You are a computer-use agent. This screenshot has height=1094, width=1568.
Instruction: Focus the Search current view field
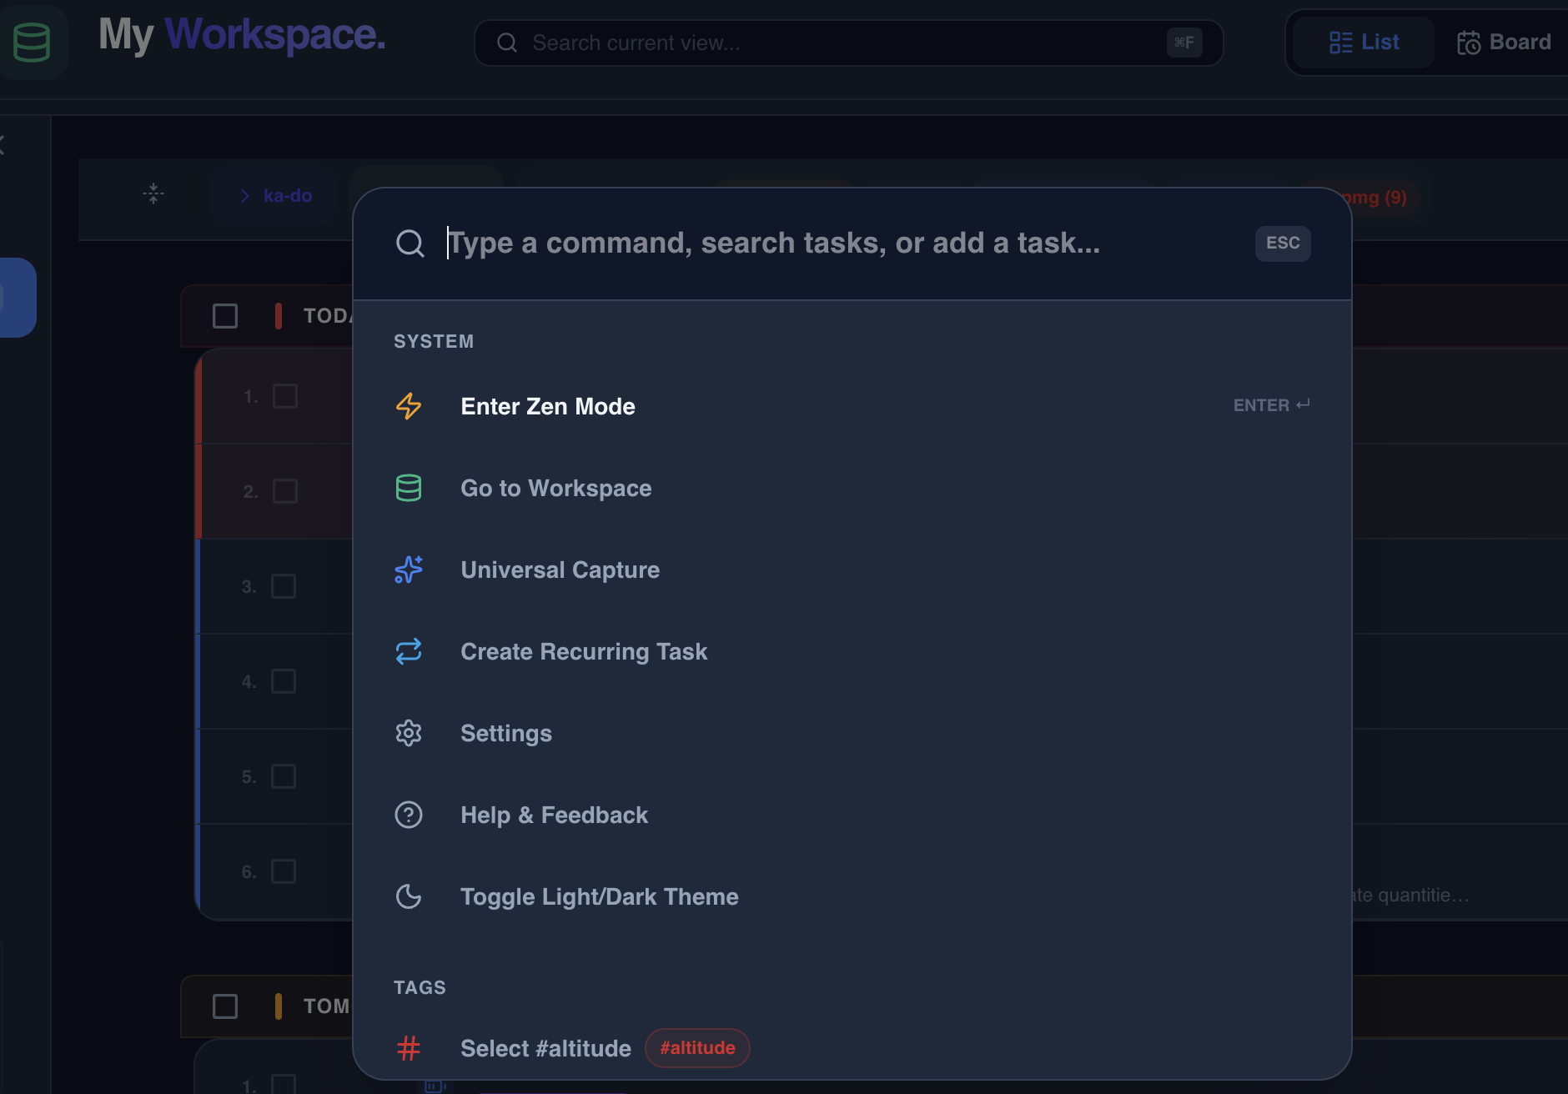click(834, 43)
